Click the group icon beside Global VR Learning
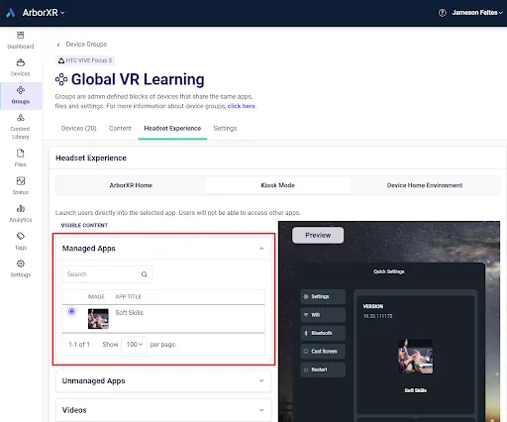Image resolution: width=507 pixels, height=422 pixels. [61, 79]
